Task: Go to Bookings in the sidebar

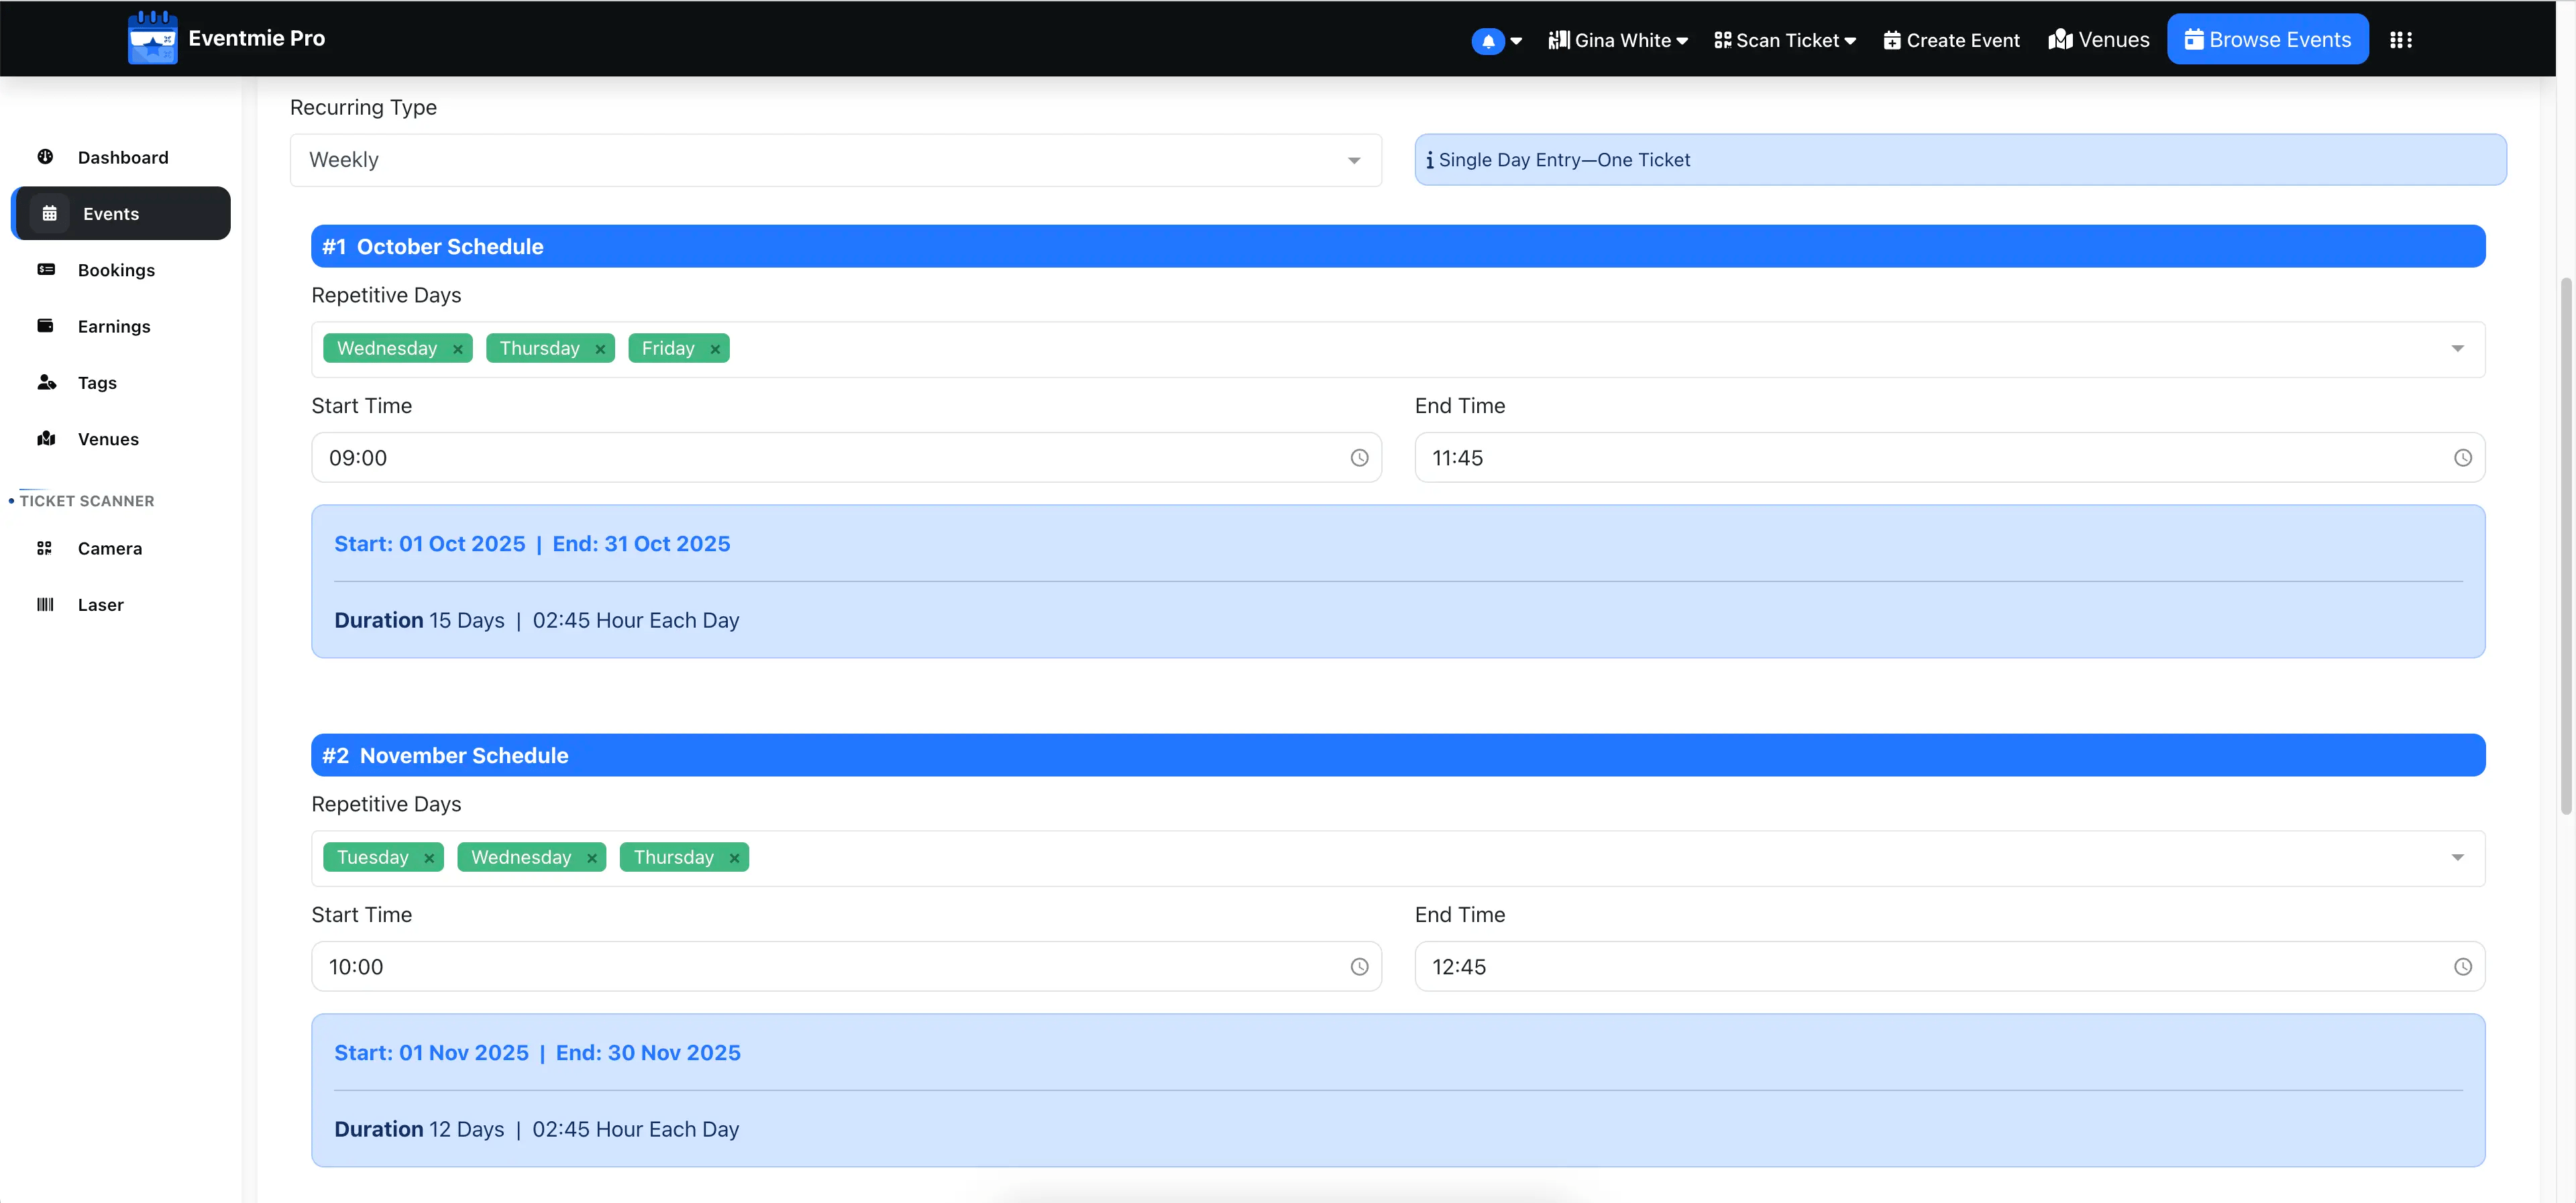Action: 116,270
